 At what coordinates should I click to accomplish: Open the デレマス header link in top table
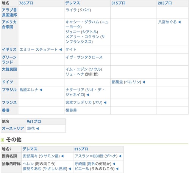pyautogui.click(x=73, y=3)
